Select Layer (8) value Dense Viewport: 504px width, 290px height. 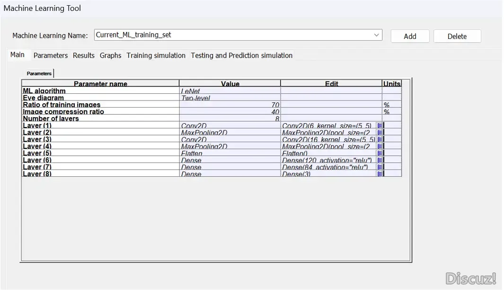tap(230, 173)
